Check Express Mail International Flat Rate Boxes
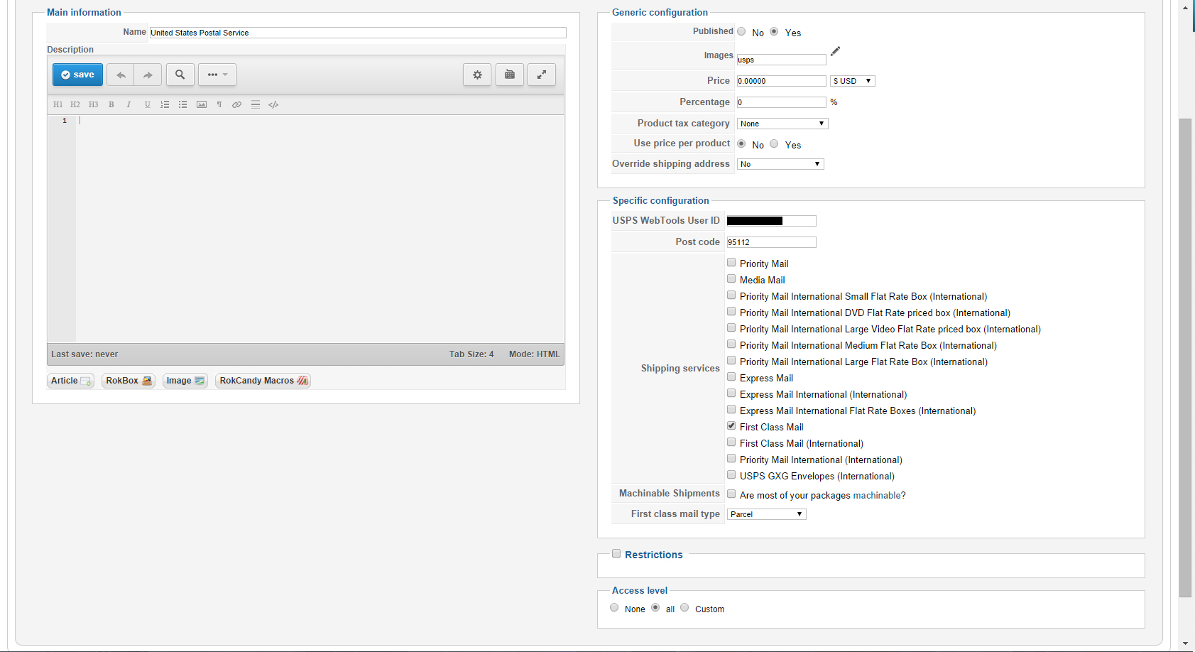Screen dimensions: 1195x652 point(731,409)
